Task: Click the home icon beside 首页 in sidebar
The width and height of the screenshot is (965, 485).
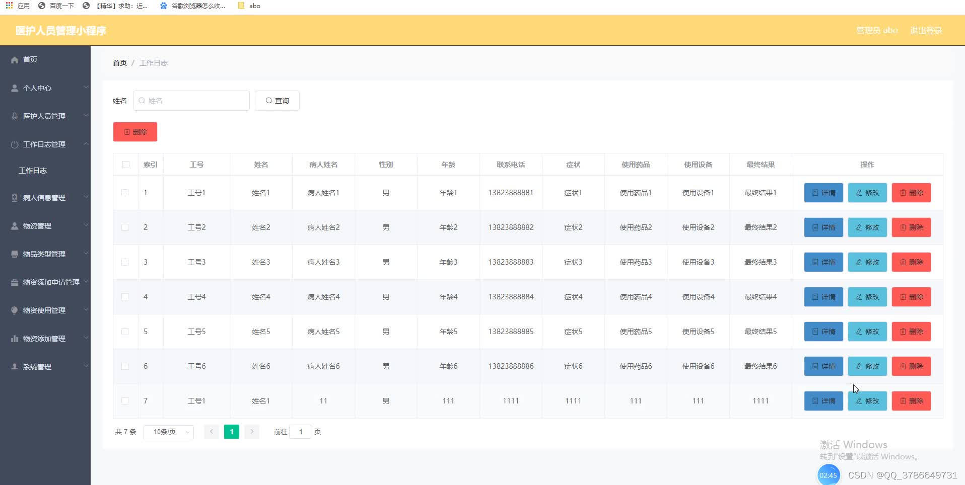Action: point(15,60)
